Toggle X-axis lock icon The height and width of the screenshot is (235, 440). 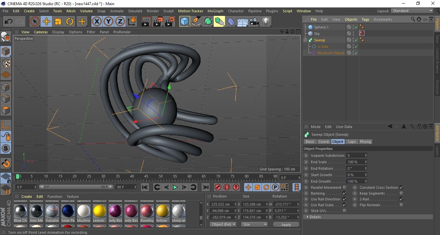click(x=96, y=22)
